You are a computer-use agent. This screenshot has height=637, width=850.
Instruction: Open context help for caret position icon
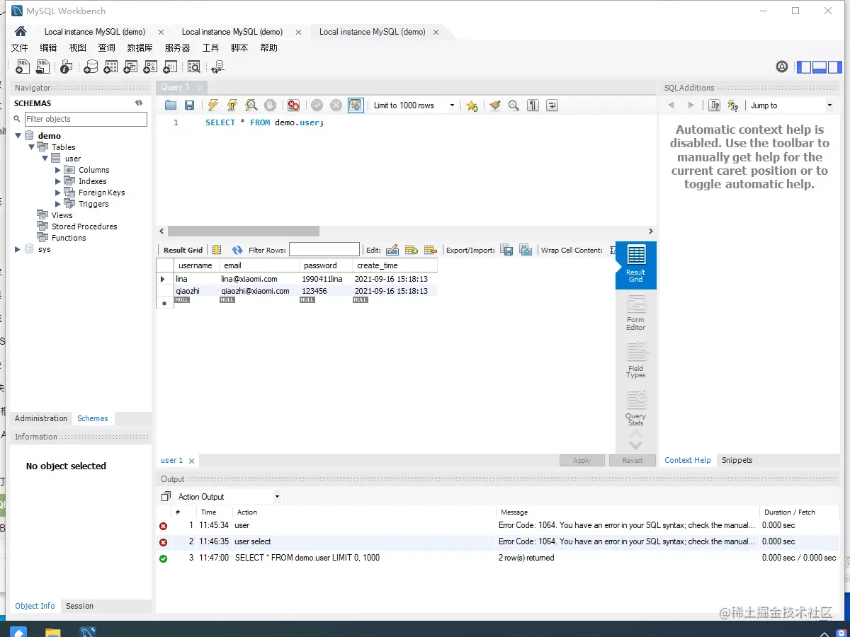(715, 105)
